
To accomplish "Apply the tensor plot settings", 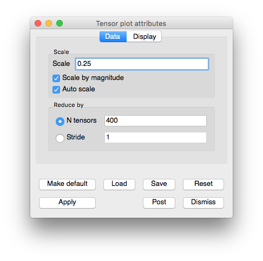I will coord(67,203).
